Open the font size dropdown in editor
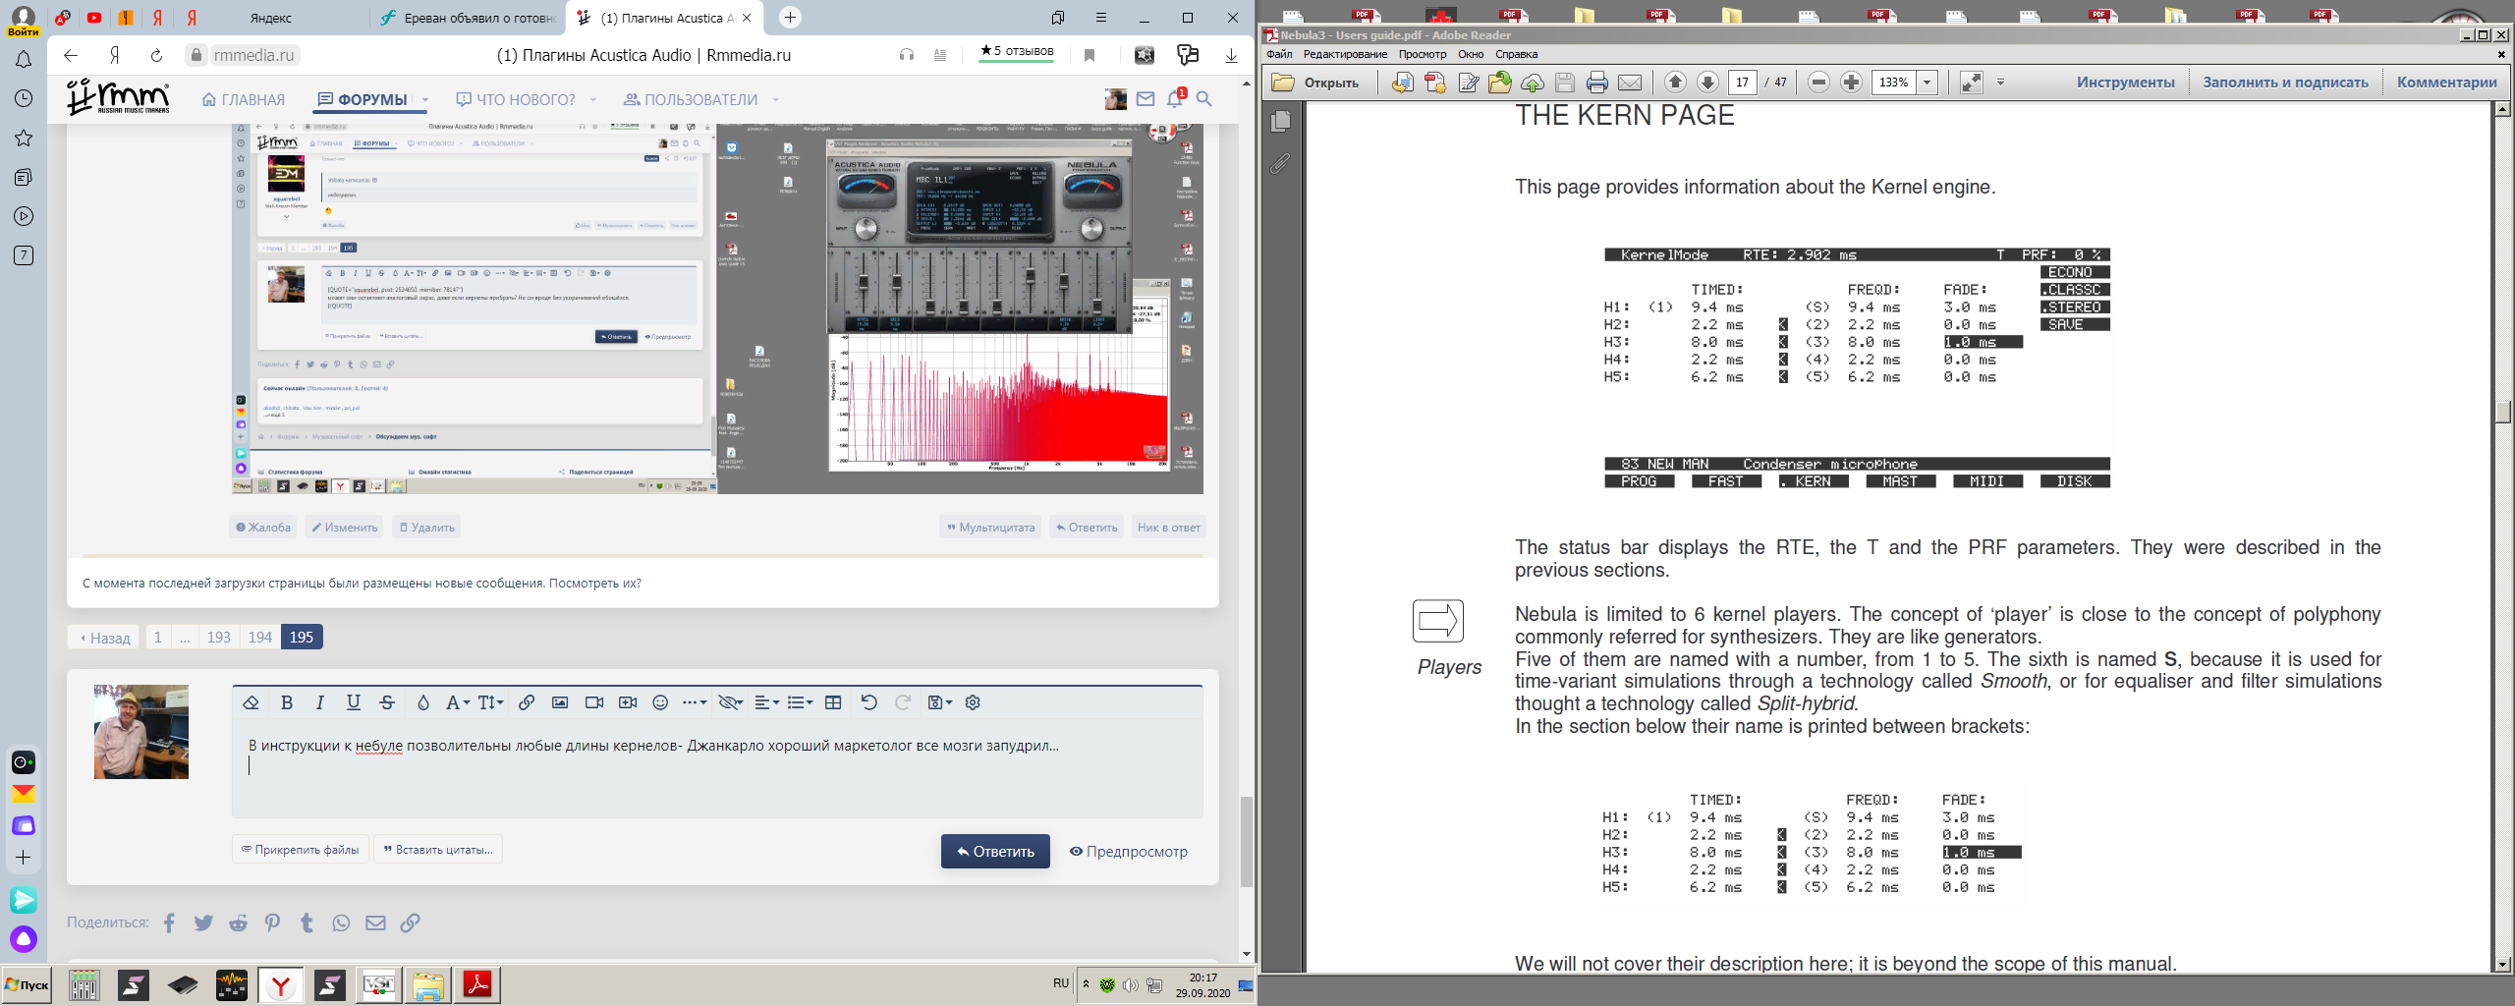Screen dimensions: 2515x1006 tap(491, 702)
